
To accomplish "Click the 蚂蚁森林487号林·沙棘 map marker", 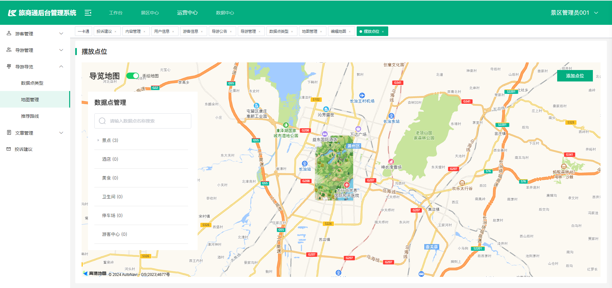I will click(564, 166).
